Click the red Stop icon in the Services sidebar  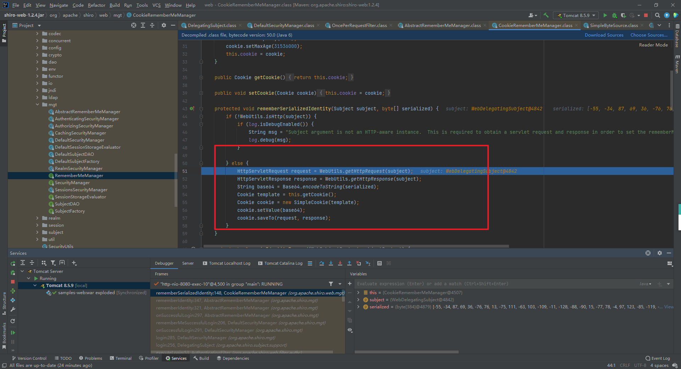coord(13,282)
